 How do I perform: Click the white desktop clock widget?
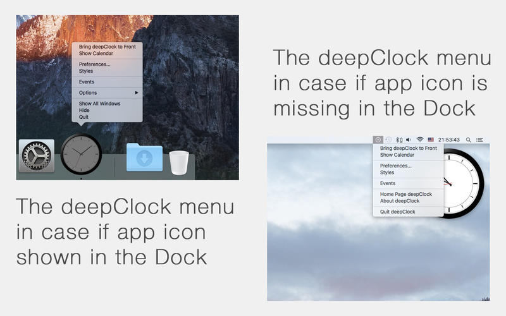[464, 183]
